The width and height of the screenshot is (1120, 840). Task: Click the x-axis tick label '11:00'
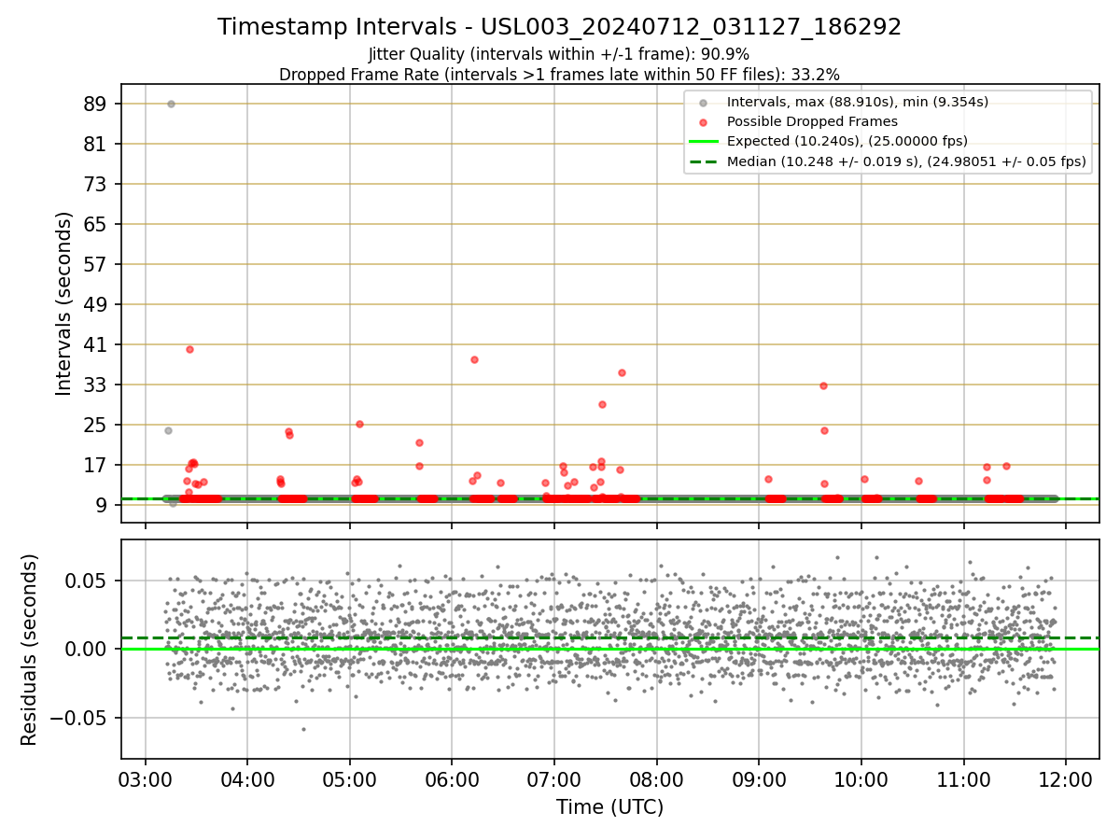[964, 780]
